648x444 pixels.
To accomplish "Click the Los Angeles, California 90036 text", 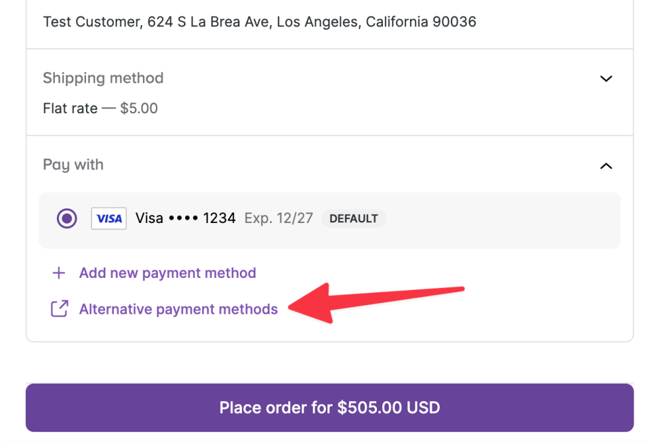I will [x=376, y=22].
